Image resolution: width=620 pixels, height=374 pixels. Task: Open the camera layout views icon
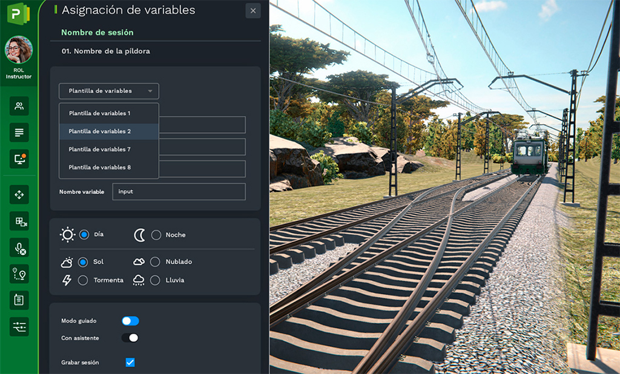pyautogui.click(x=19, y=221)
